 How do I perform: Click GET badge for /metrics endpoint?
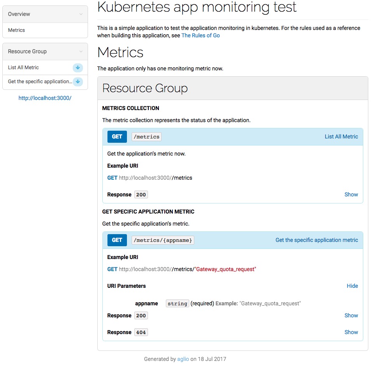pyautogui.click(x=117, y=137)
